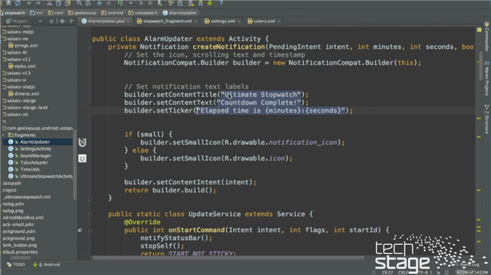Select UltimateStopwatchActivity in tree

click(x=41, y=176)
